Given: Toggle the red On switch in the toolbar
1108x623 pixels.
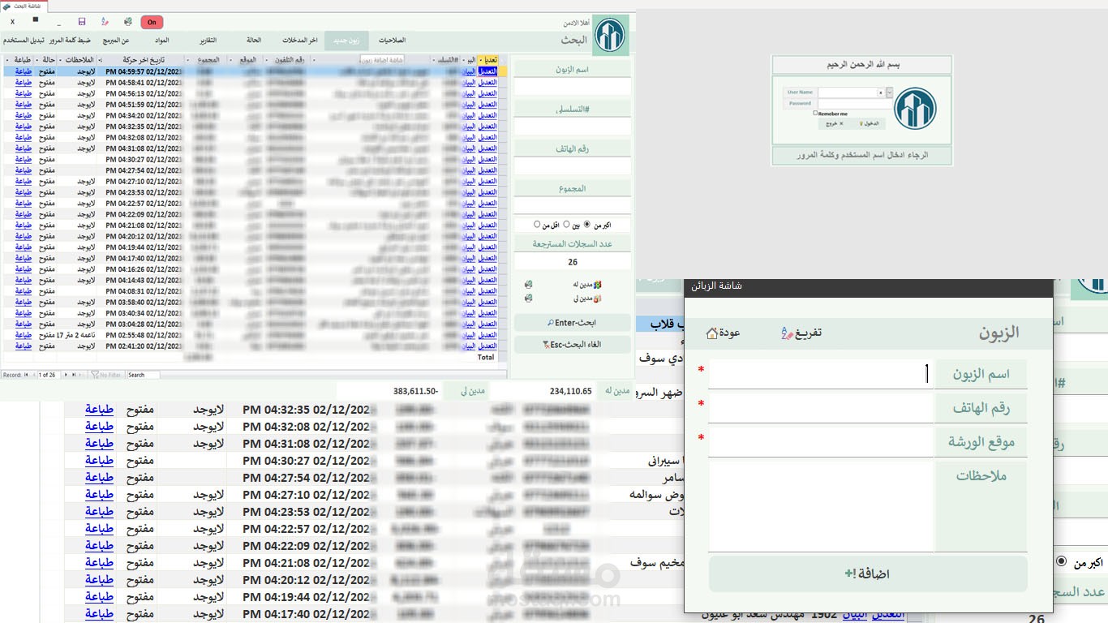Looking at the screenshot, I should (152, 22).
